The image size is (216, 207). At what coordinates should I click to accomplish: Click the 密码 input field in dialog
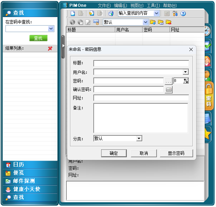pos(129,81)
